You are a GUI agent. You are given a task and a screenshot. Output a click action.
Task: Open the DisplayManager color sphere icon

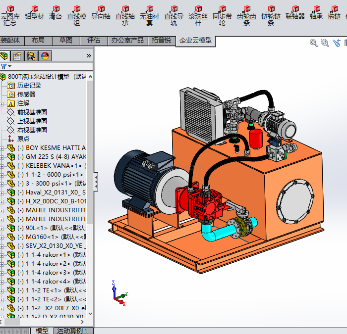point(45,55)
